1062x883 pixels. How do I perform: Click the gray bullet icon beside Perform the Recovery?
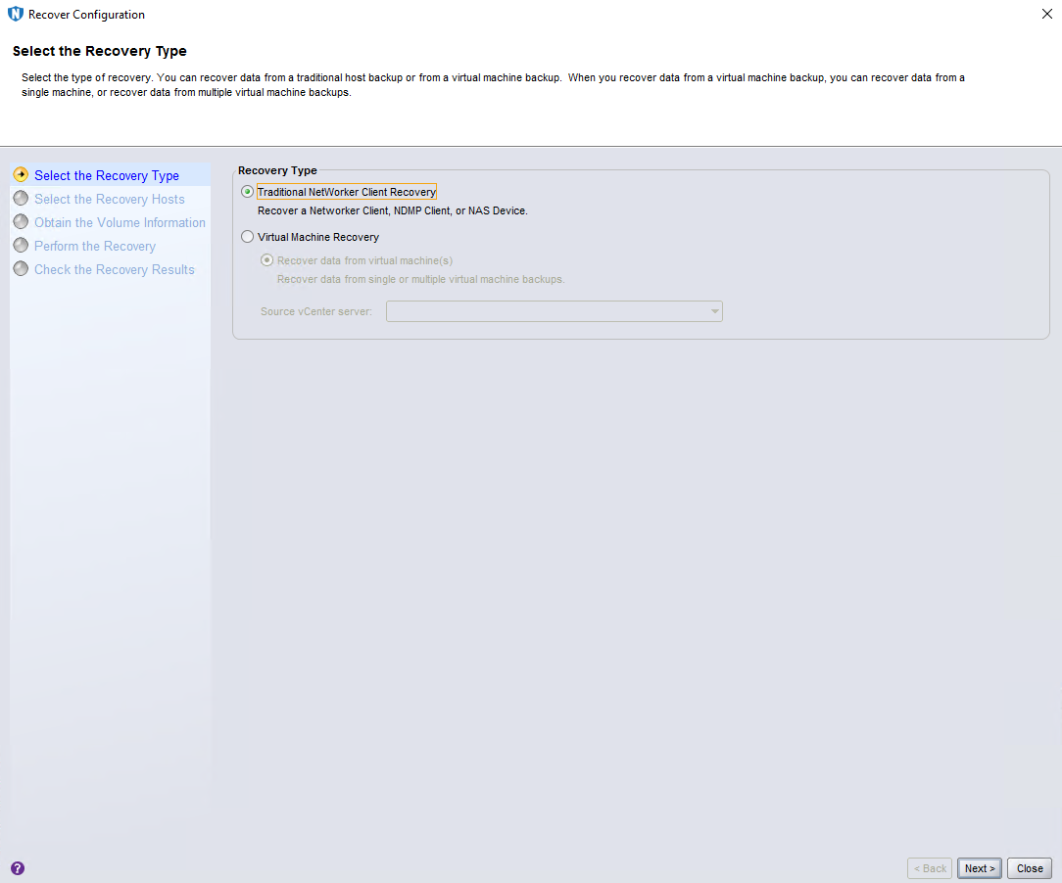tap(21, 246)
